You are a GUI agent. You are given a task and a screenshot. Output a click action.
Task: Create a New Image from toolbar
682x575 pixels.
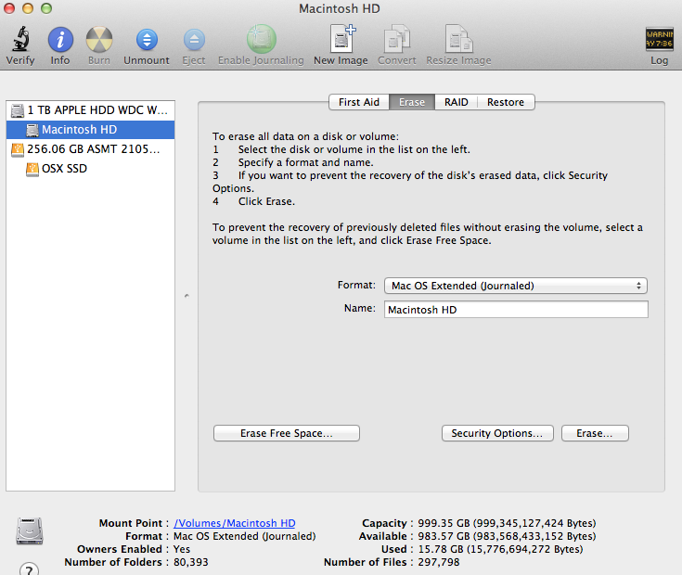click(341, 39)
